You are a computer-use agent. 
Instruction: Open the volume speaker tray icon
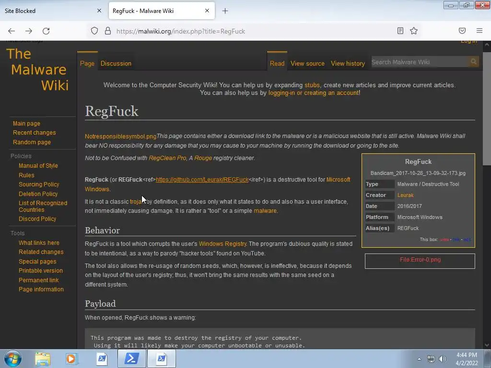click(x=443, y=359)
